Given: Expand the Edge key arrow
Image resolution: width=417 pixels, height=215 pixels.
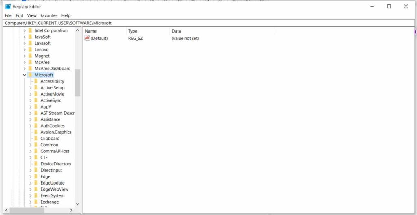Looking at the screenshot, I should tap(30, 176).
